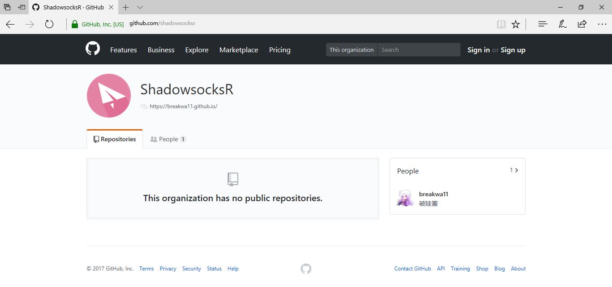Show tab previews with the chevron
The width and height of the screenshot is (612, 287).
click(140, 7)
